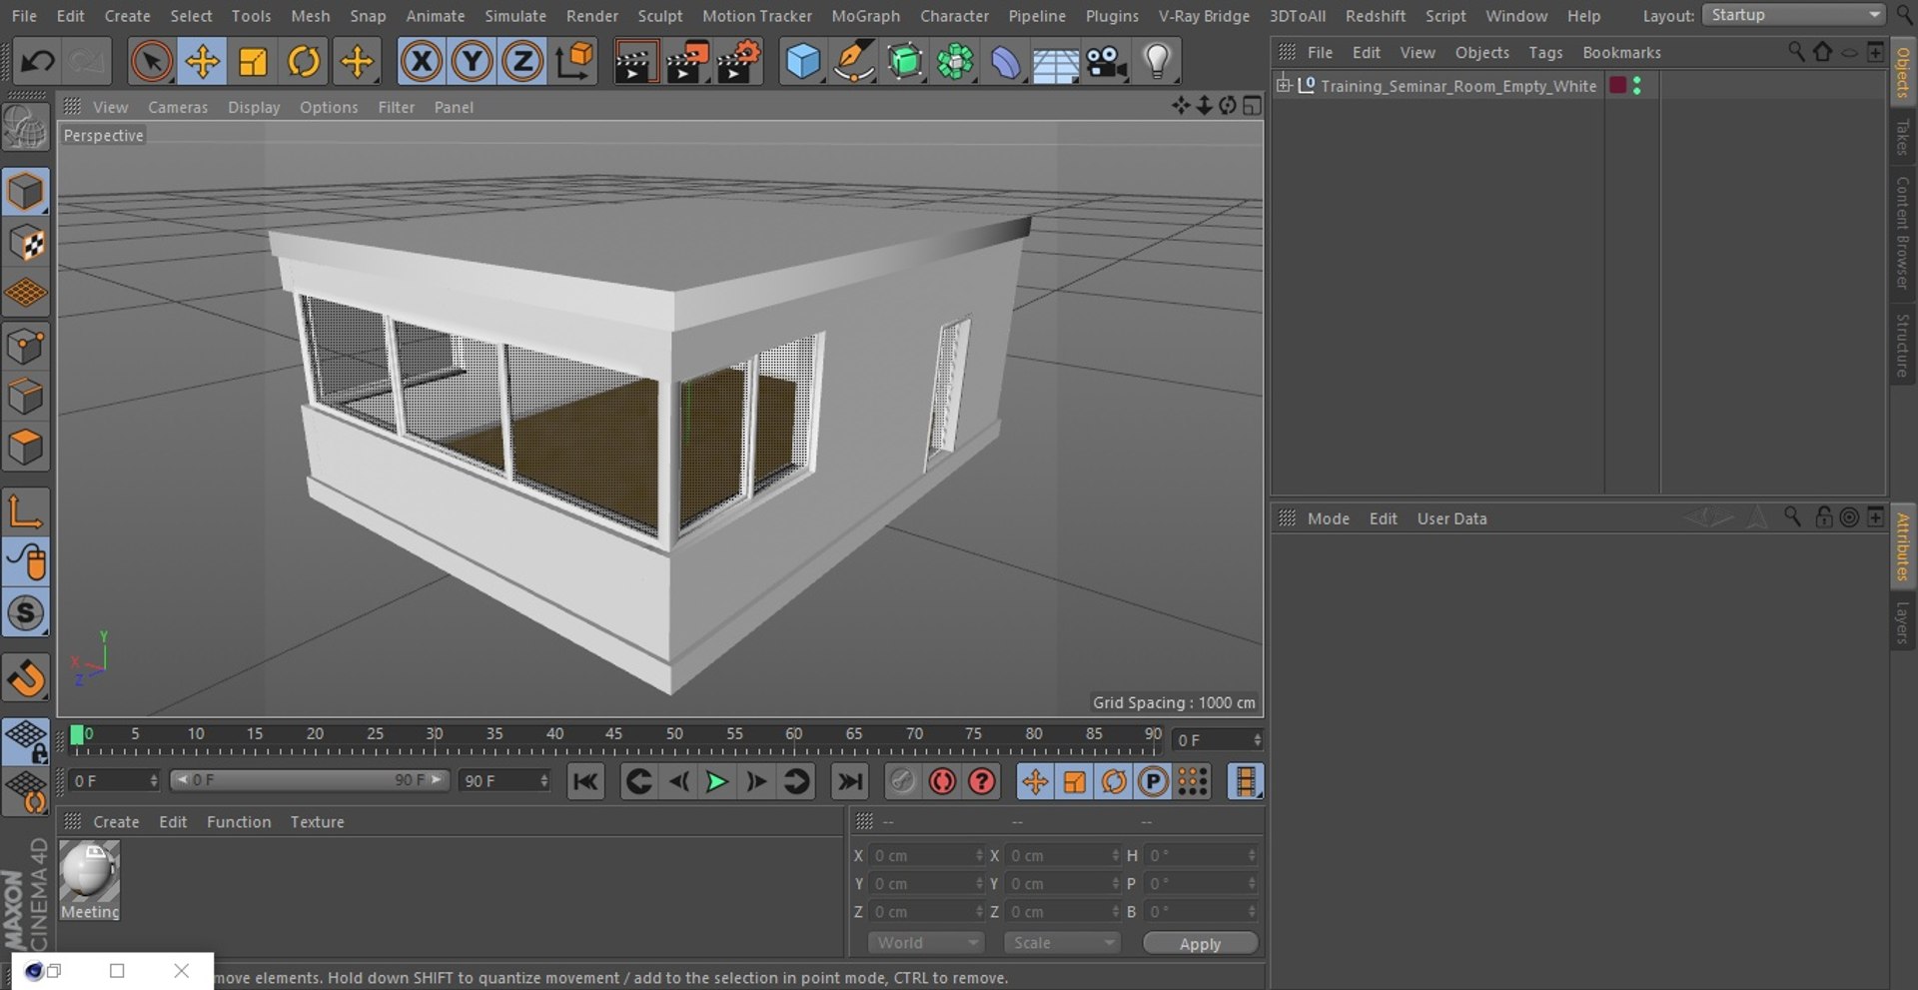Click the timeline preview range slider
Screen dimensions: 1918x990
click(309, 780)
